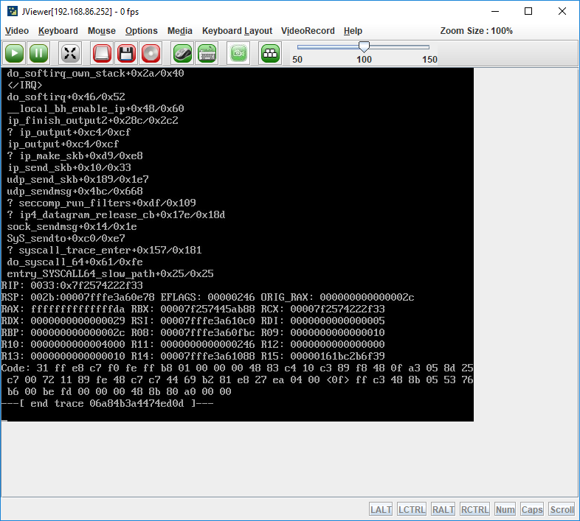Open the Mouse menu
Image resolution: width=580 pixels, height=521 pixels.
pyautogui.click(x=102, y=31)
